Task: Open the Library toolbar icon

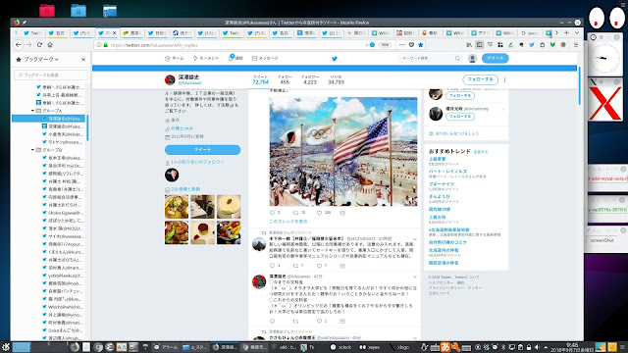Action: click(x=469, y=45)
